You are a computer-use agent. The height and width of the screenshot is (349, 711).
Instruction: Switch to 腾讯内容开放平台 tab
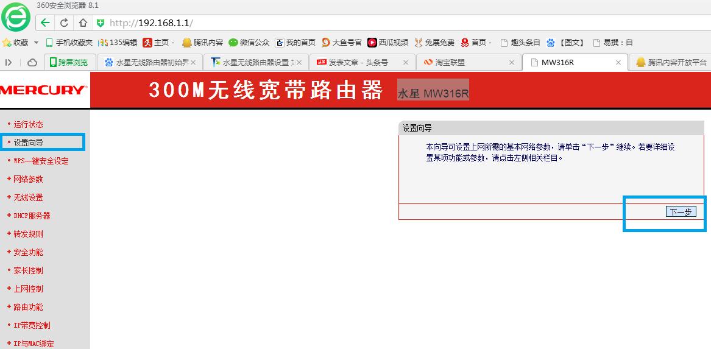coord(671,63)
